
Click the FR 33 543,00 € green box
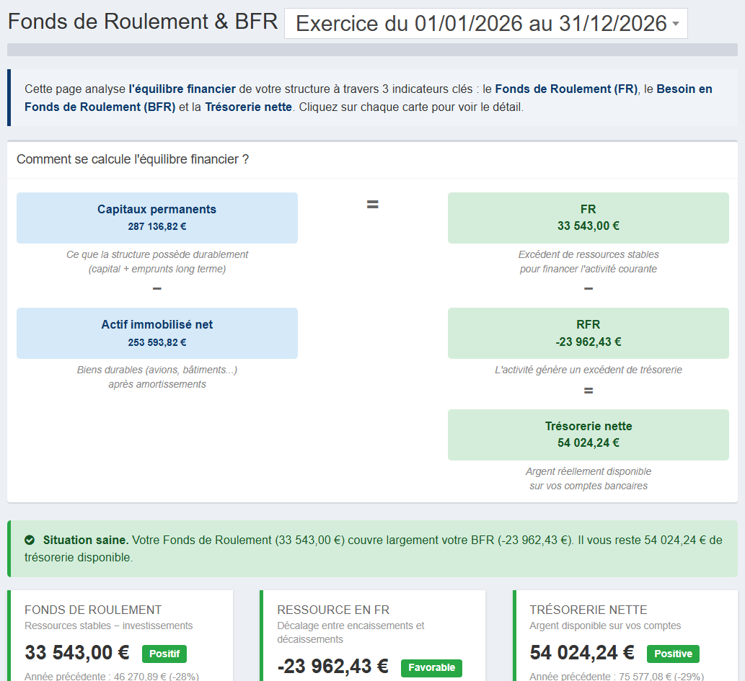[x=588, y=218]
